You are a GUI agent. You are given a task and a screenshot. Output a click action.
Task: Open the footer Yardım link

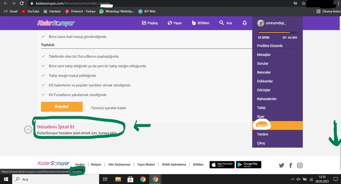(x=80, y=164)
